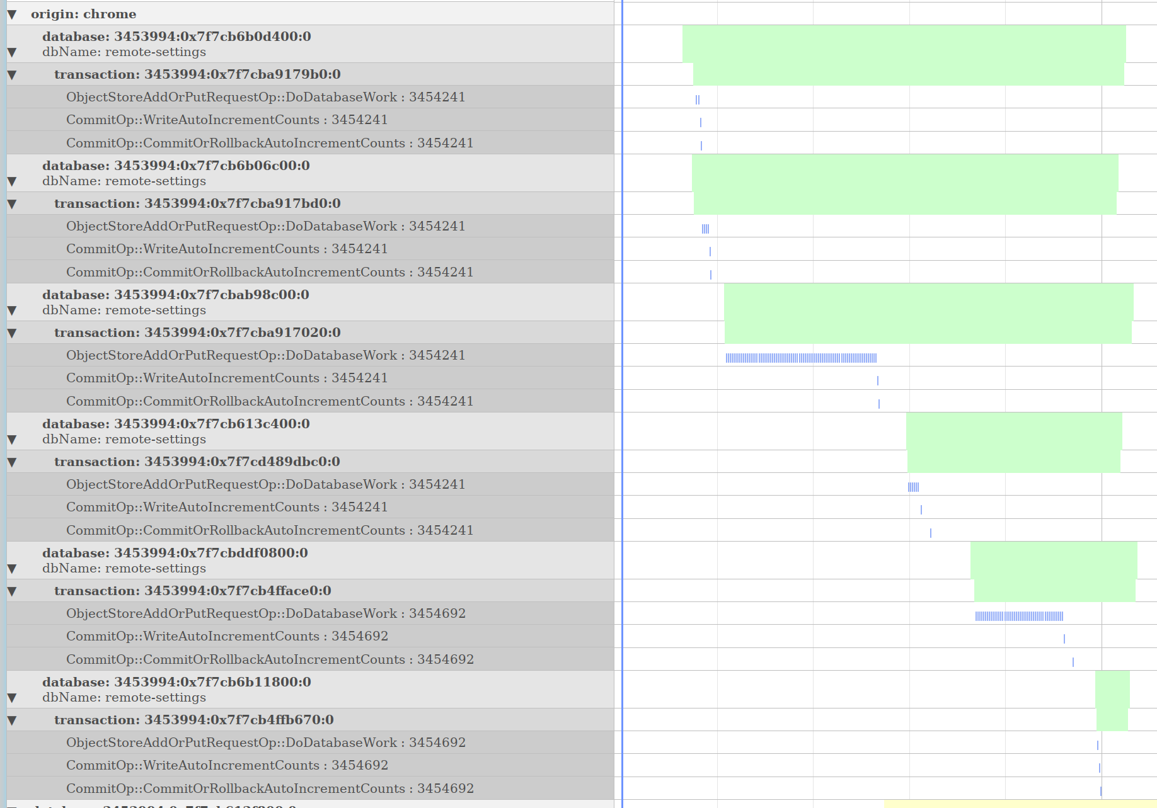Collapse database 3453994:0x7f7cb6b06c00:0 row
This screenshot has height=808, width=1157.
(x=11, y=181)
